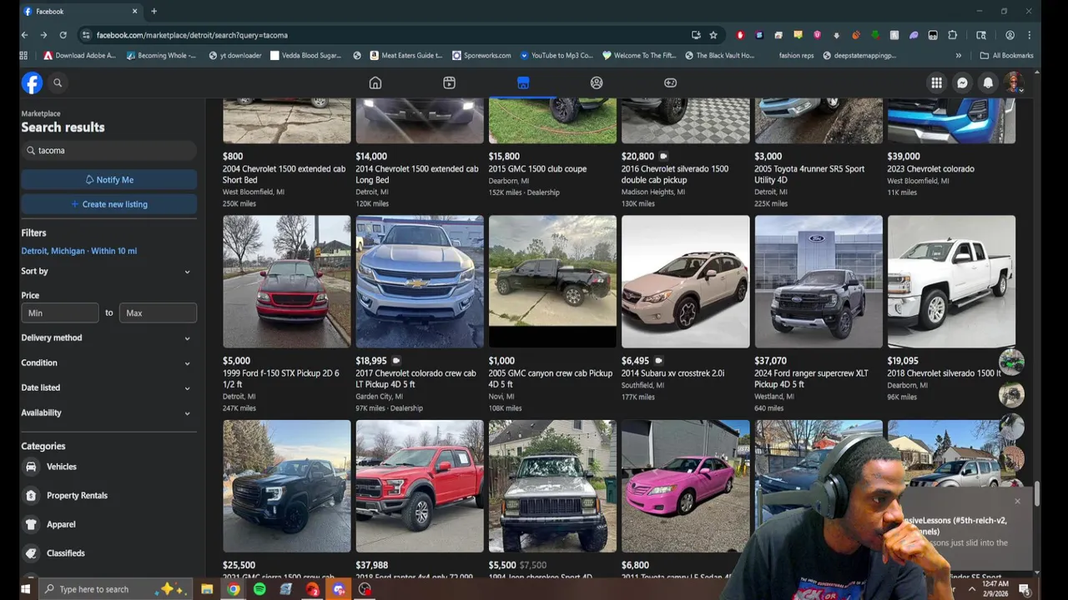Close the Facebook browser tab
1068x600 pixels.
[134, 11]
